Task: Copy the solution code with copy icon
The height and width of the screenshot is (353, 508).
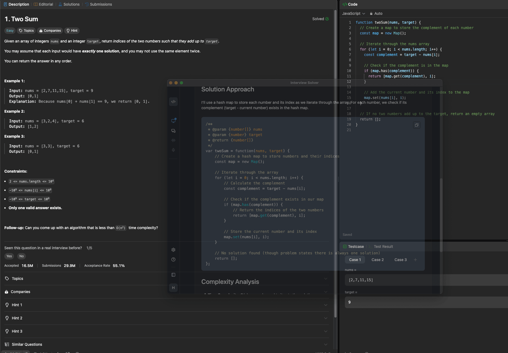Action: [x=416, y=125]
